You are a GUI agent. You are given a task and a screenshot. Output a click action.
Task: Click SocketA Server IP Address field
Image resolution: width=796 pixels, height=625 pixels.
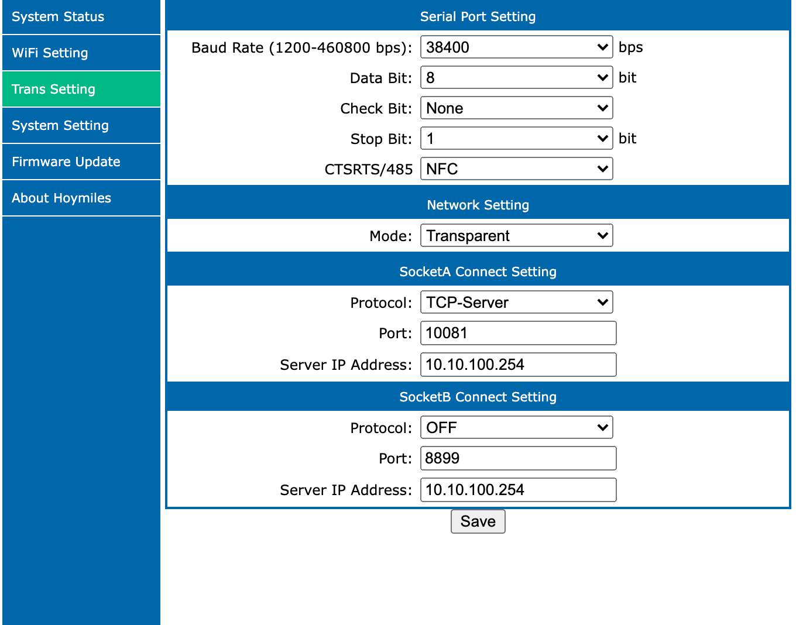519,365
